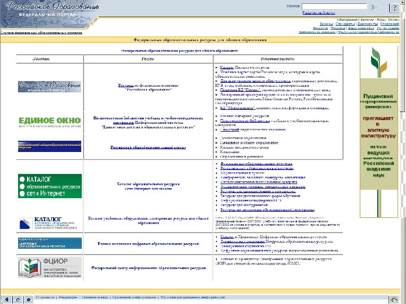Viewport: 406px width, 304px height.
Task: Open Стандарты in the top navigation
Action: (x=345, y=24)
